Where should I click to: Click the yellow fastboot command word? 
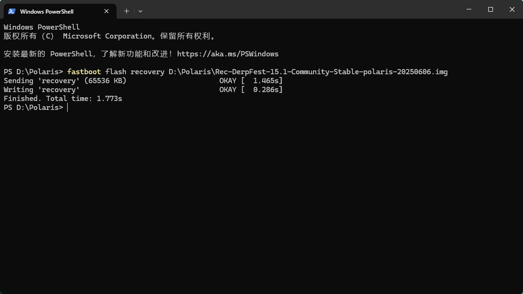(84, 72)
